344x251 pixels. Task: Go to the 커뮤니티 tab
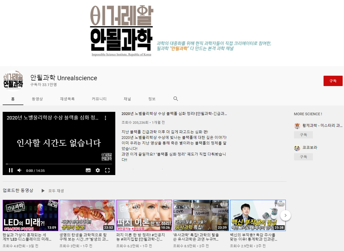pos(99,99)
